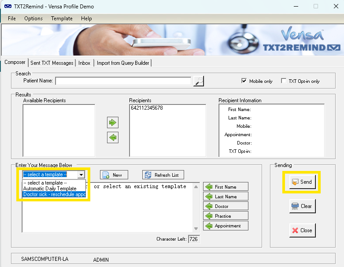The image size is (344, 267).
Task: Insert the Doctor placeholder
Action: (226, 206)
